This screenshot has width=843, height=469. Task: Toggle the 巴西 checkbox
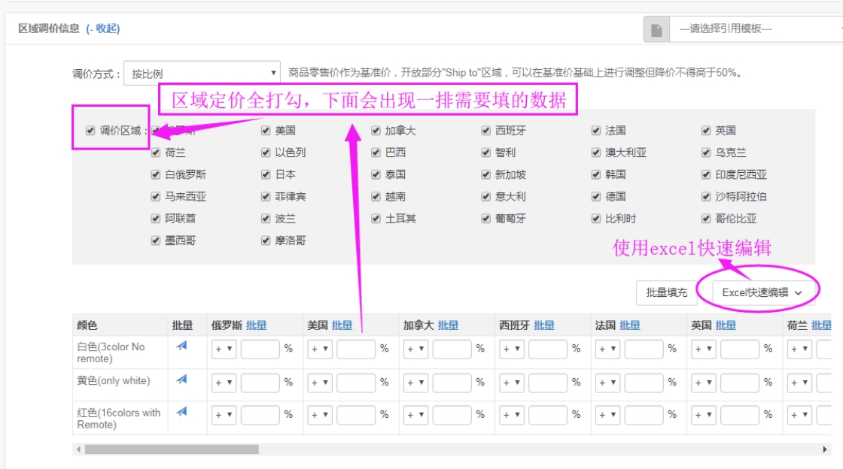(376, 153)
